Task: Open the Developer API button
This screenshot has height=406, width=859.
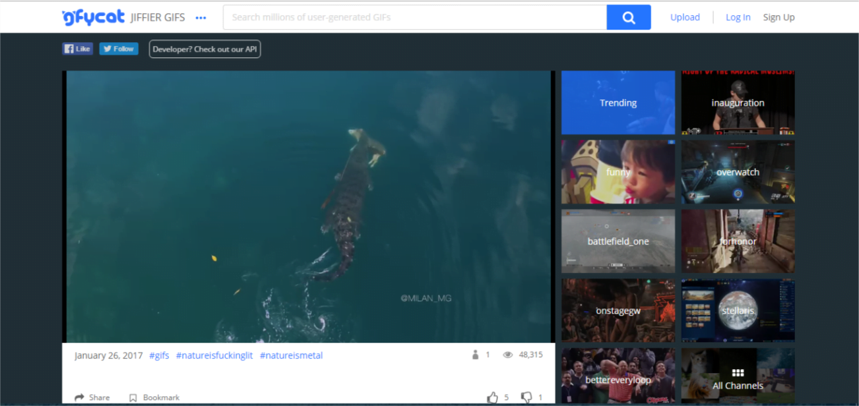Action: (x=205, y=49)
